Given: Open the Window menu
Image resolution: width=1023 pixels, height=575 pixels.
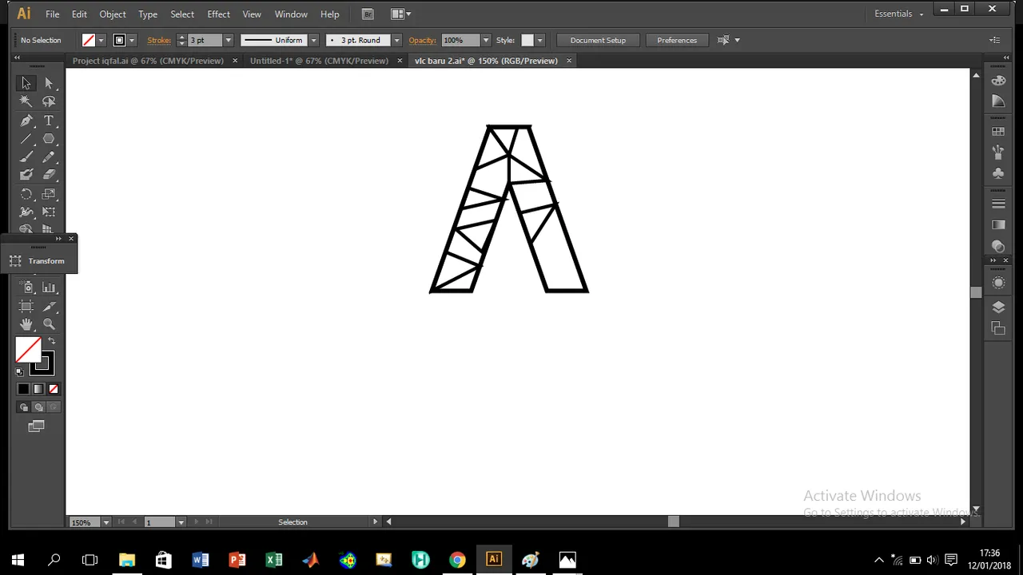Looking at the screenshot, I should point(291,14).
